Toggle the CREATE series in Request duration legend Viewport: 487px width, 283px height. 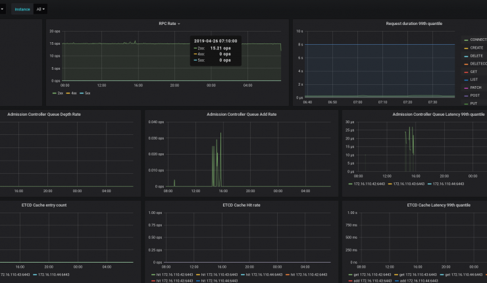474,48
